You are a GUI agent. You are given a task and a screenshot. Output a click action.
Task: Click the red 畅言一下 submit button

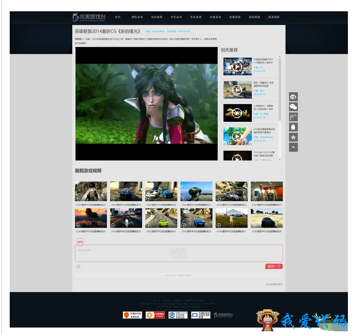pyautogui.click(x=274, y=266)
